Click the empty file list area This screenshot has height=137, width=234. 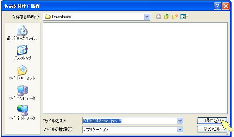tap(135, 68)
